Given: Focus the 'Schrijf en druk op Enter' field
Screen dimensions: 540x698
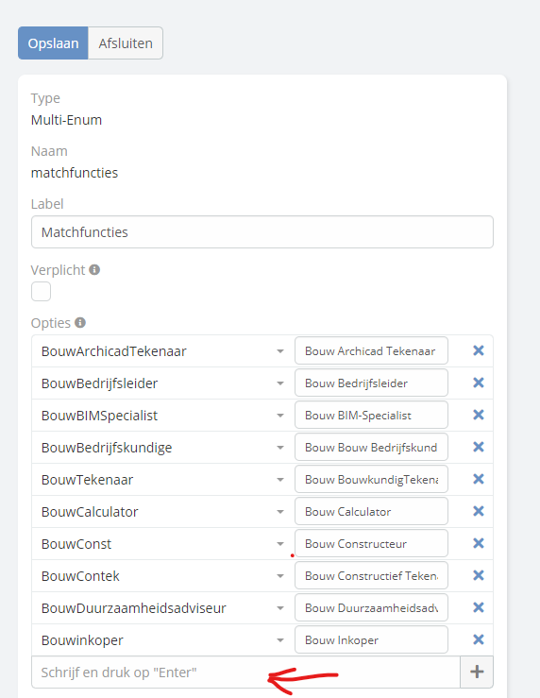Looking at the screenshot, I should point(245,672).
